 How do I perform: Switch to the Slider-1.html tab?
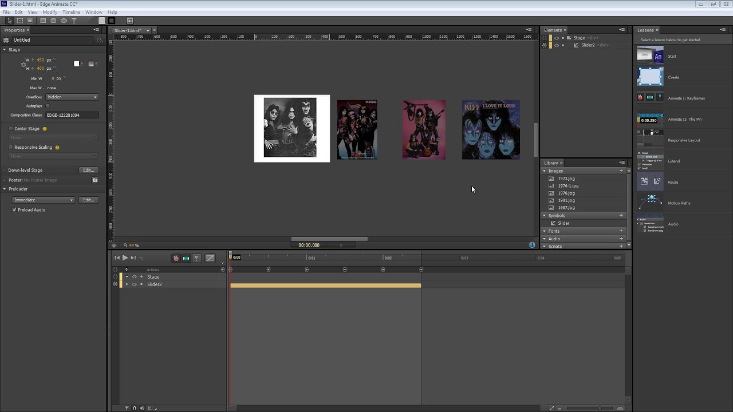point(128,30)
